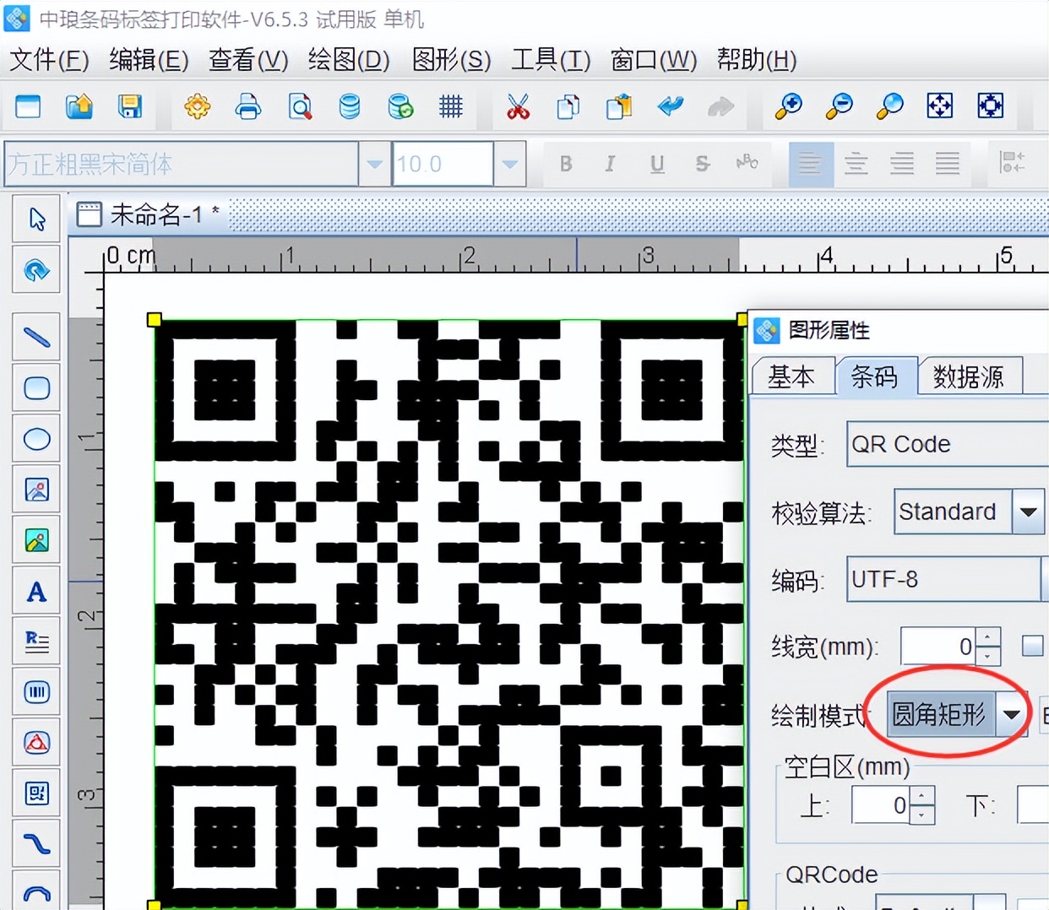Open the 文件(F) menu
Image resolution: width=1049 pixels, height=910 pixels.
(49, 60)
